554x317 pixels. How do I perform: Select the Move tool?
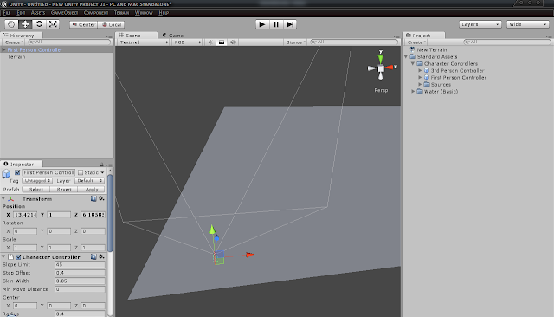(x=25, y=24)
